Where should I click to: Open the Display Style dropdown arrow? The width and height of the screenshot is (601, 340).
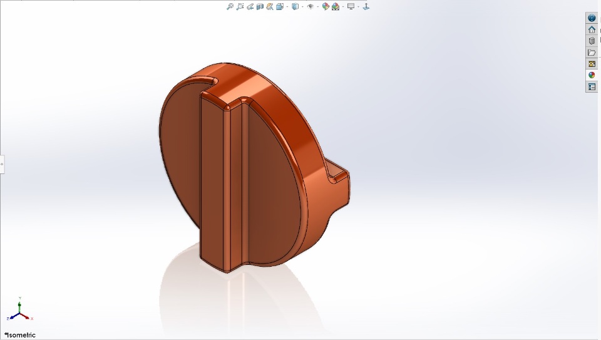[302, 6]
